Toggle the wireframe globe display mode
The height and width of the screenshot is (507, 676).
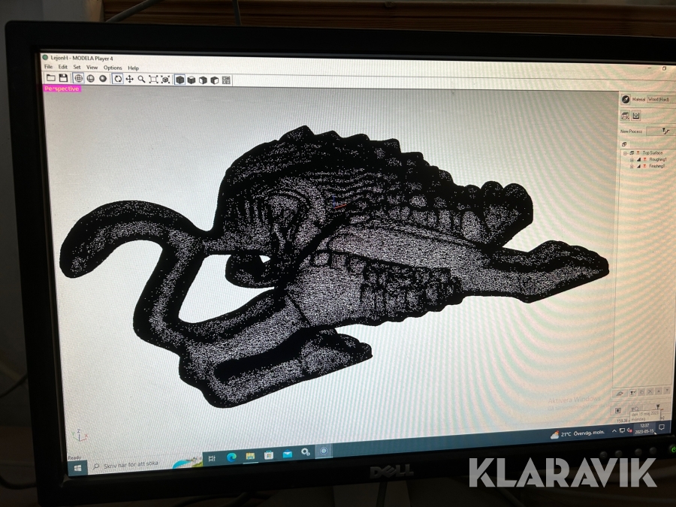91,79
